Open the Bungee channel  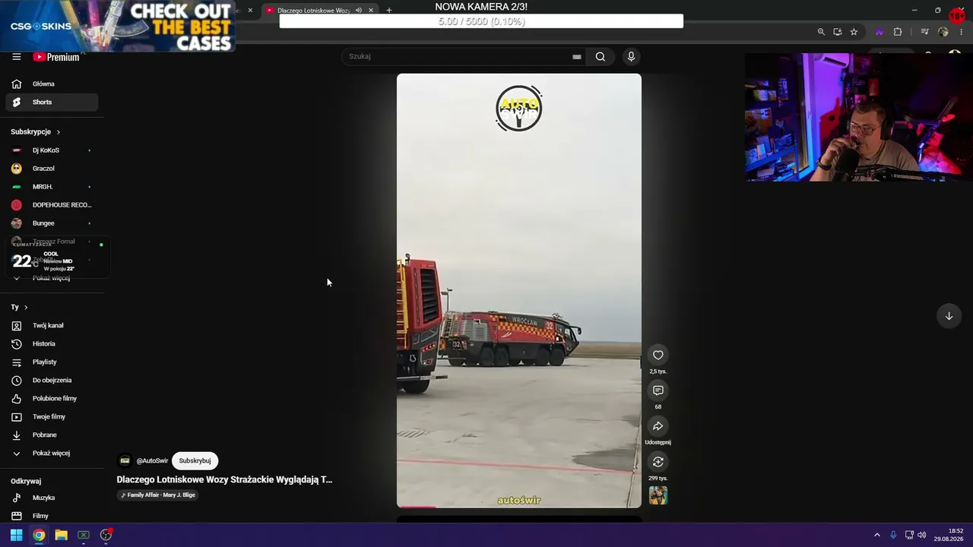pos(52,223)
